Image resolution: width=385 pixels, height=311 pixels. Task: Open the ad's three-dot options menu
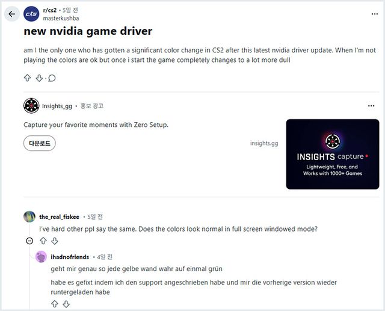pyautogui.click(x=371, y=106)
